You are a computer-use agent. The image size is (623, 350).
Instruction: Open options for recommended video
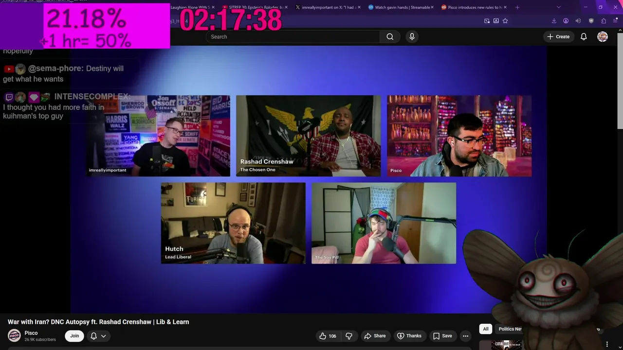point(607,344)
